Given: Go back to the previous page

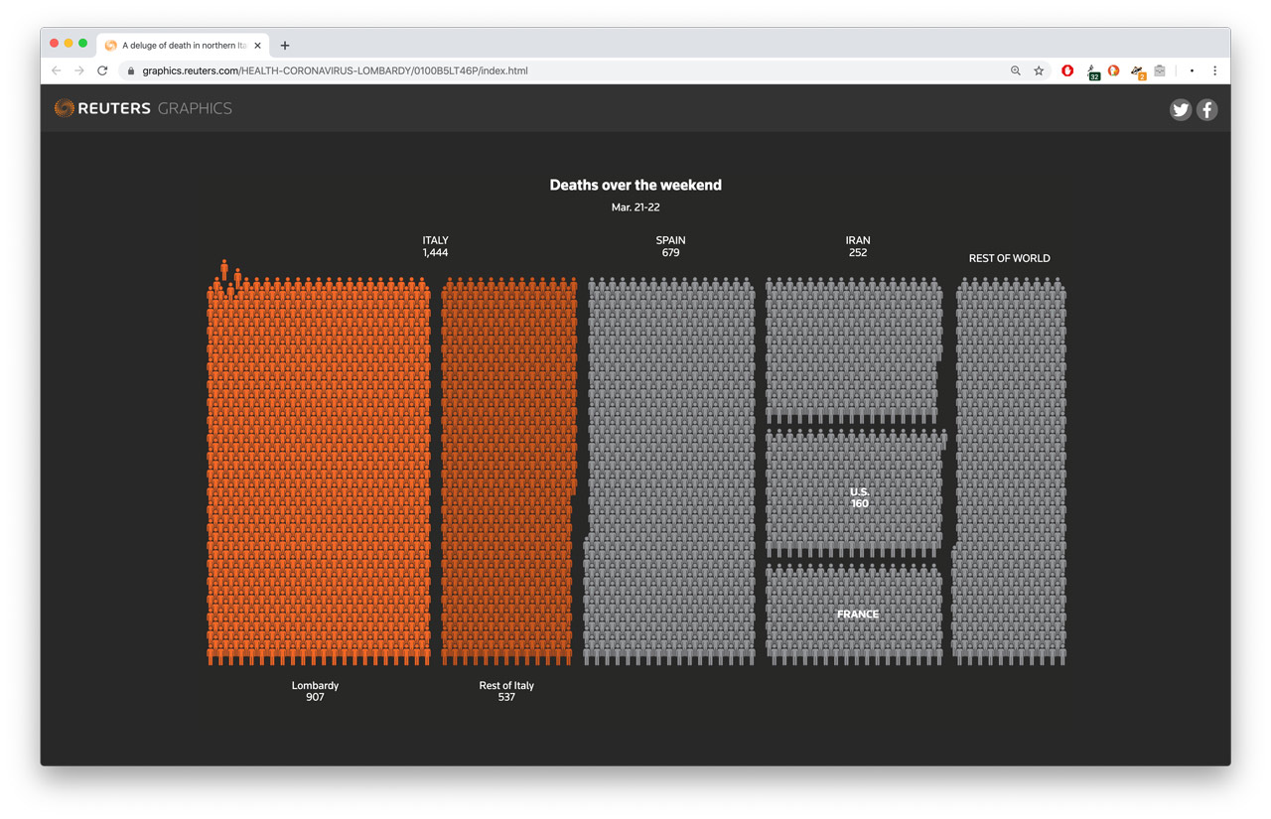Looking at the screenshot, I should click(x=57, y=71).
